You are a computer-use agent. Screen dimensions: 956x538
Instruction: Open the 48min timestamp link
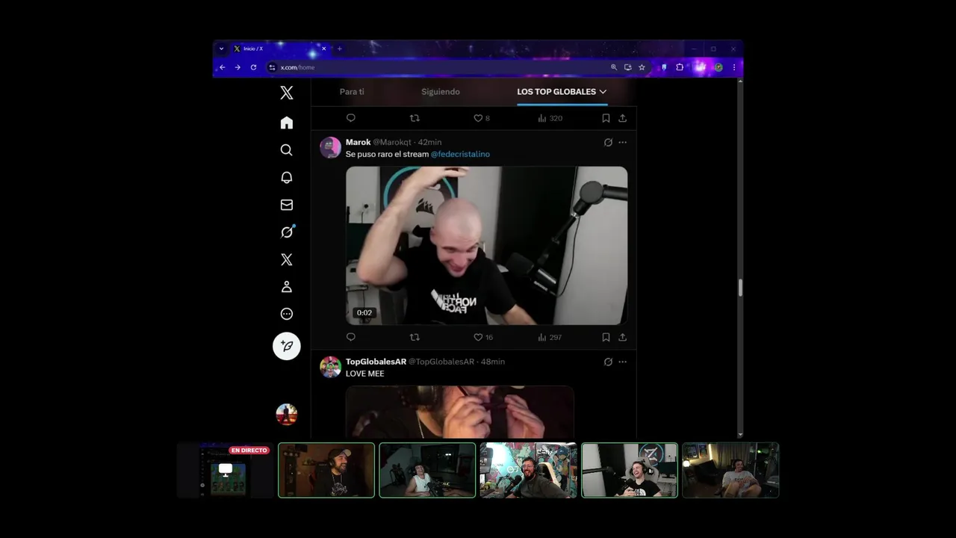pos(493,362)
